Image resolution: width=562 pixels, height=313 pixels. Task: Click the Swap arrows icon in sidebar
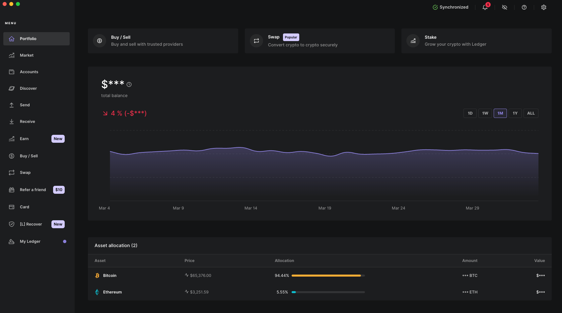(12, 173)
